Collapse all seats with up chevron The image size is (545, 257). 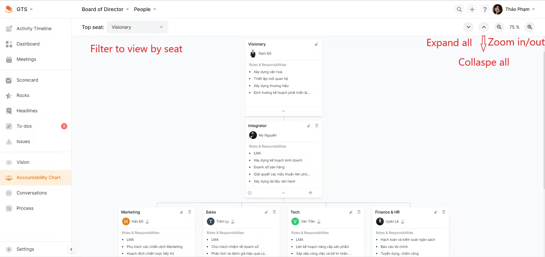(x=484, y=27)
